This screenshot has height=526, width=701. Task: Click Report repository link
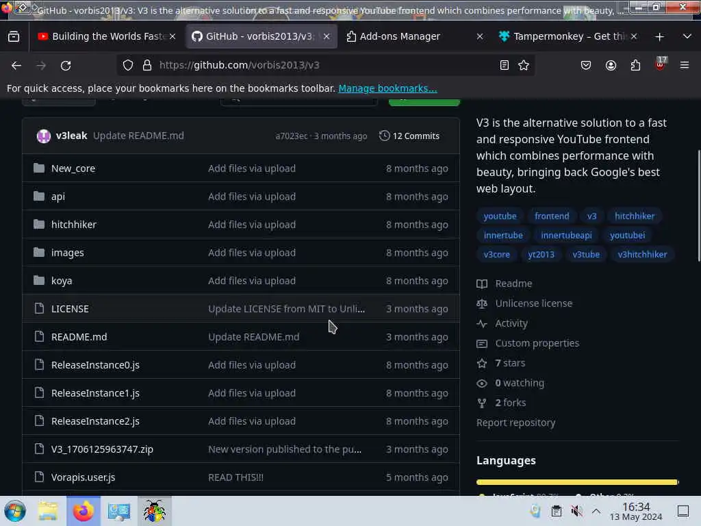(x=516, y=423)
